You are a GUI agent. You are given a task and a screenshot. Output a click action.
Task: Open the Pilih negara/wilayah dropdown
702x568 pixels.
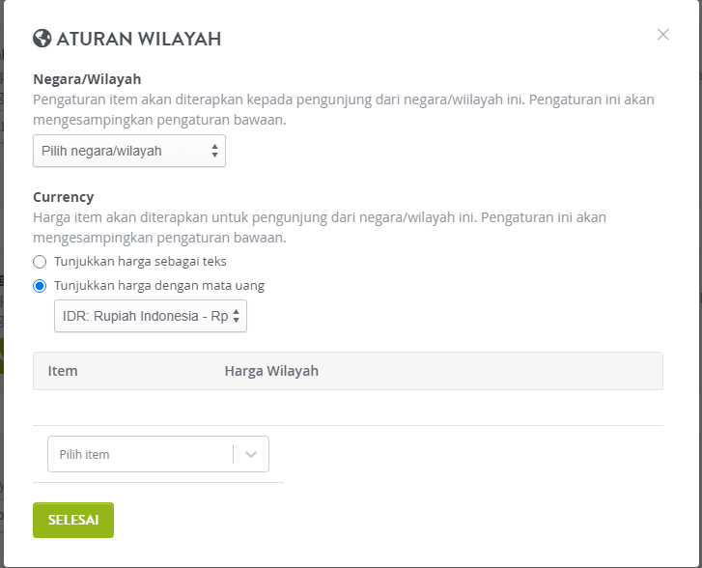(129, 151)
